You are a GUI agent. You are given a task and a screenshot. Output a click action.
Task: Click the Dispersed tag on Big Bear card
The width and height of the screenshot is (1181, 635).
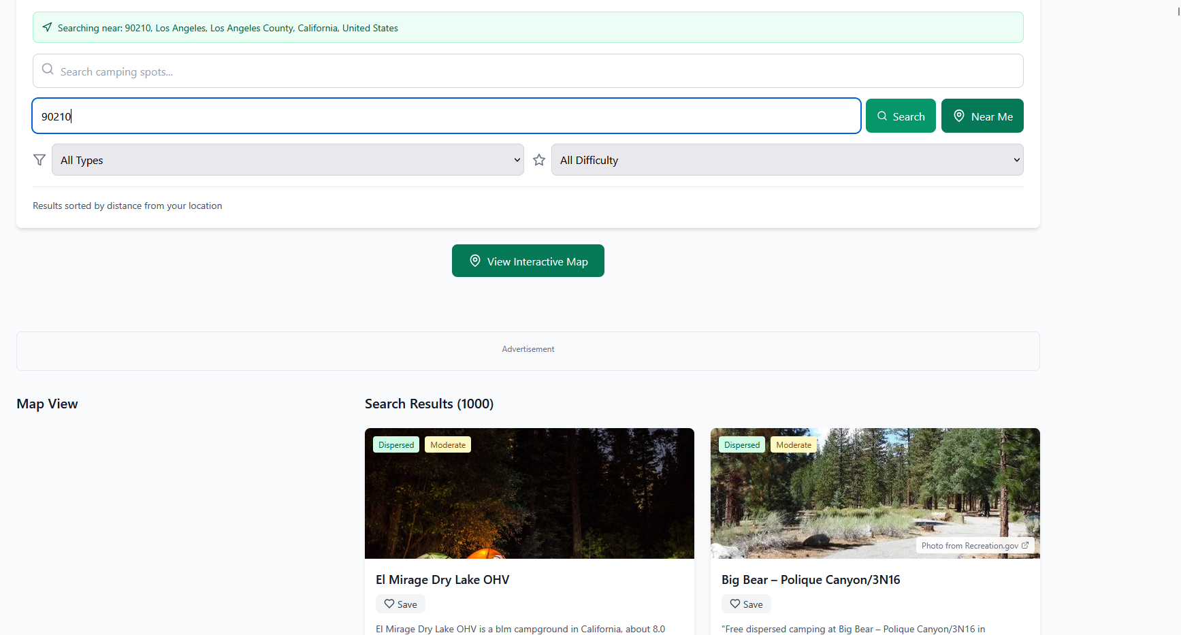pyautogui.click(x=742, y=444)
